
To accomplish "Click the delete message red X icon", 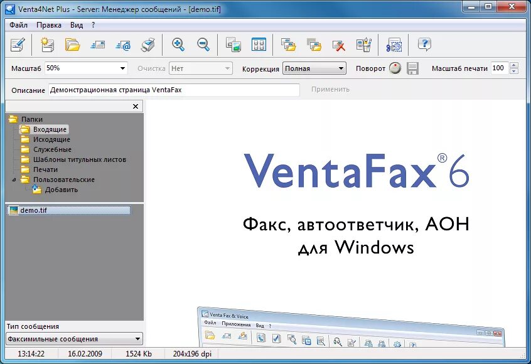I will [339, 45].
